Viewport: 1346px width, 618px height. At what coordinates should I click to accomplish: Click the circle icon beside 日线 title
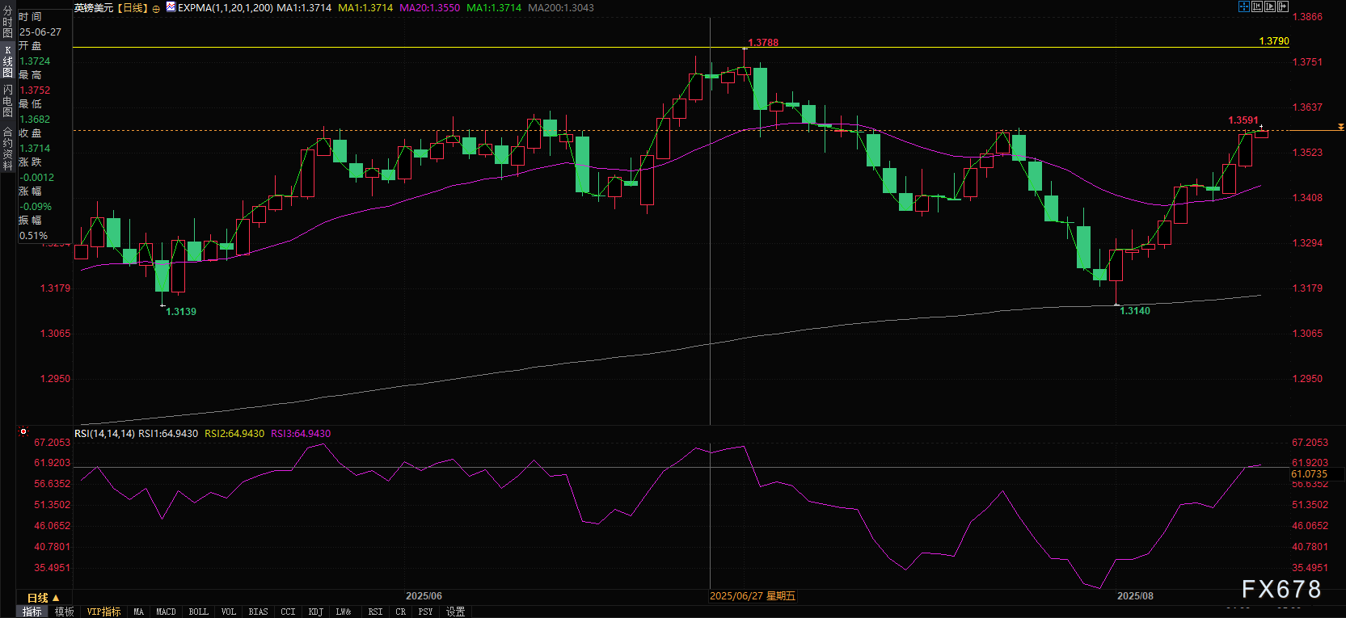click(x=156, y=8)
